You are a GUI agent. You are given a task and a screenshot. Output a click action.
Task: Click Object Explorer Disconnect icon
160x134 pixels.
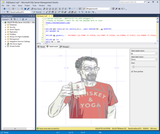coord(14,19)
